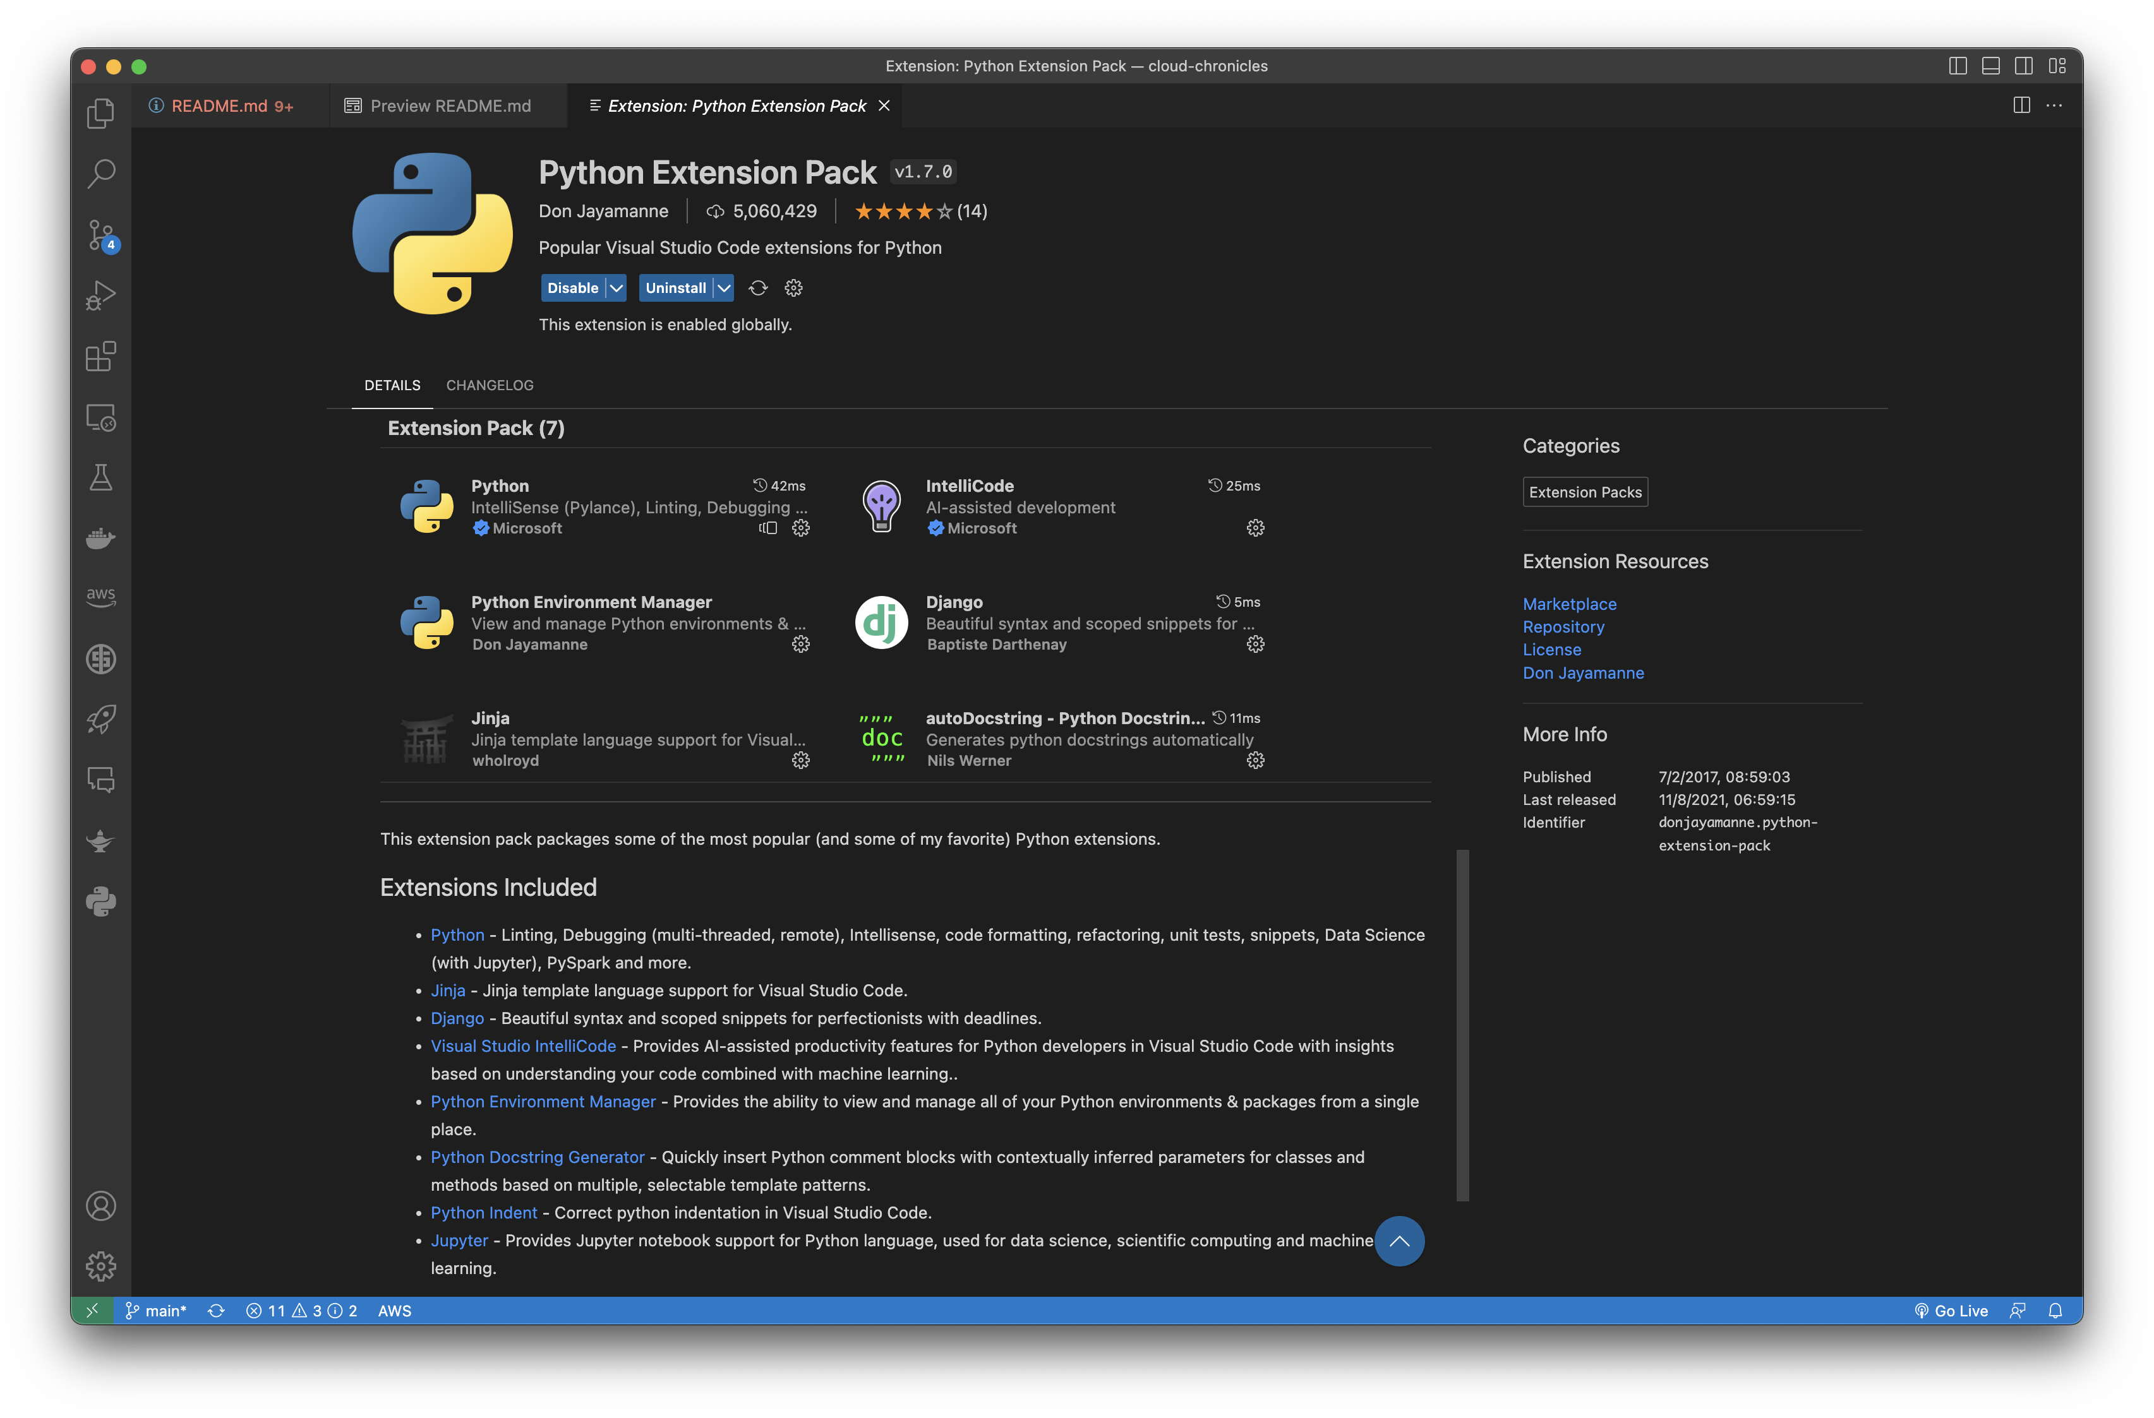Viewport: 2154px width, 1418px height.
Task: Open the Manage gear in activity bar
Action: (100, 1266)
